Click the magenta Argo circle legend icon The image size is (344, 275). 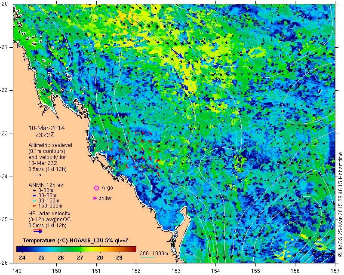tap(96, 188)
